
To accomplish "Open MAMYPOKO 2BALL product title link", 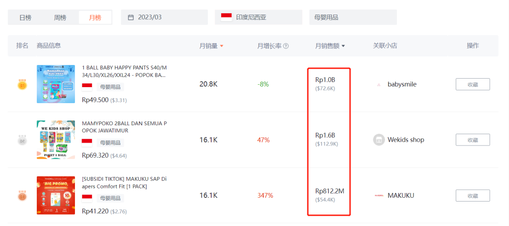I will tap(124, 127).
